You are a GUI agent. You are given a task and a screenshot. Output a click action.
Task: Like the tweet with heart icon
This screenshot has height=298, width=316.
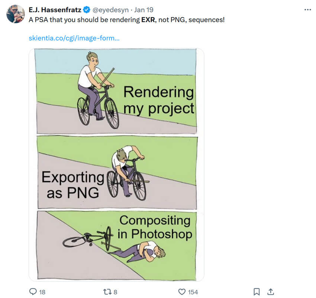(182, 292)
